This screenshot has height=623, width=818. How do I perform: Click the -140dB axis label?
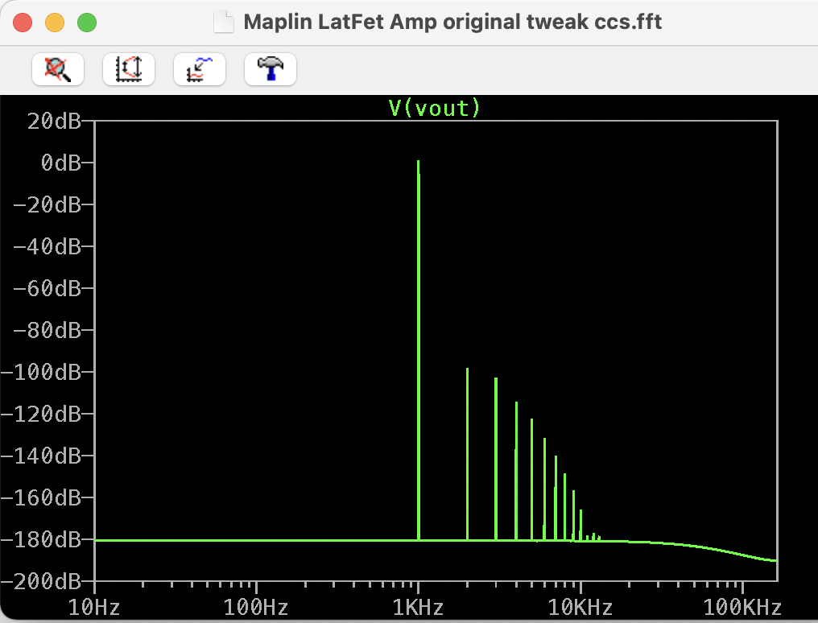pyautogui.click(x=41, y=456)
